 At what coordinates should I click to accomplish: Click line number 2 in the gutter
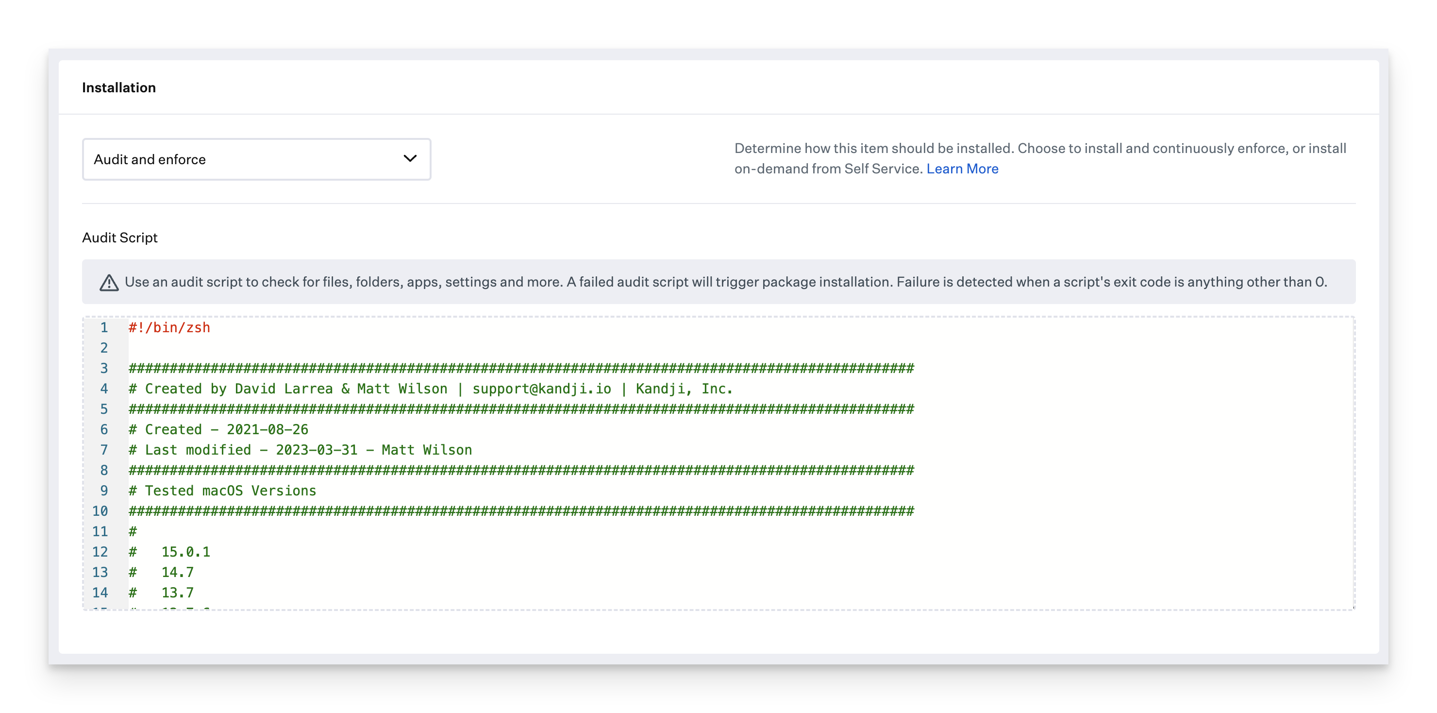pos(104,348)
